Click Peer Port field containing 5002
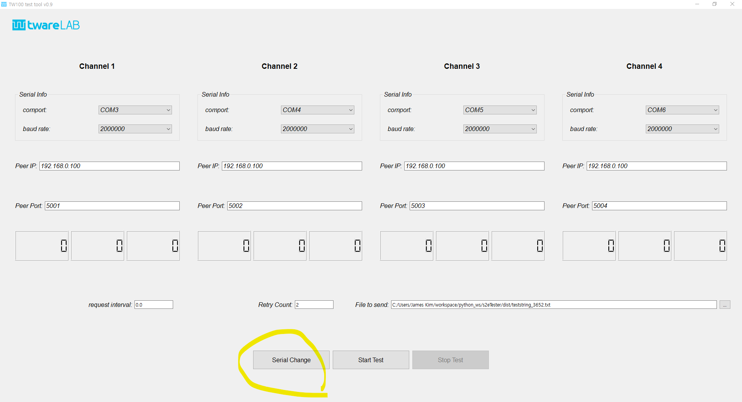The image size is (742, 402). point(294,206)
